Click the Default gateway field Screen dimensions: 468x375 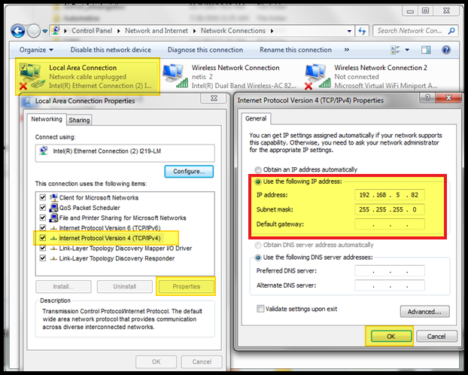[390, 224]
